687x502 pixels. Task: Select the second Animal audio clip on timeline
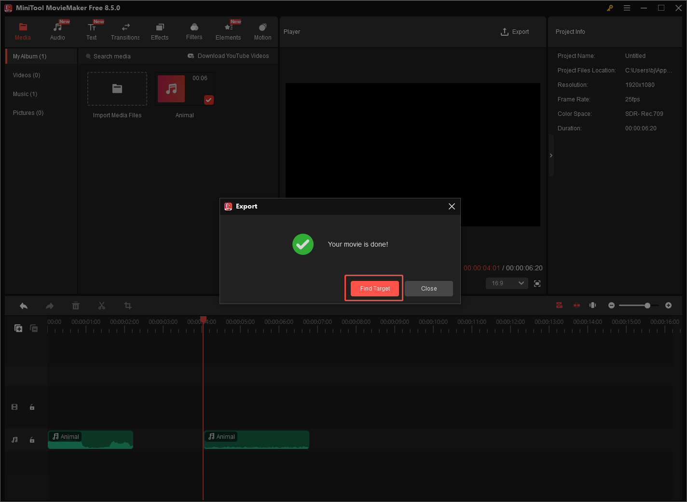pyautogui.click(x=256, y=440)
